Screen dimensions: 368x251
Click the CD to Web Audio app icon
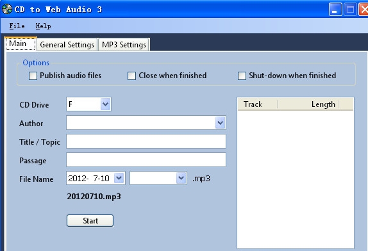click(x=7, y=9)
